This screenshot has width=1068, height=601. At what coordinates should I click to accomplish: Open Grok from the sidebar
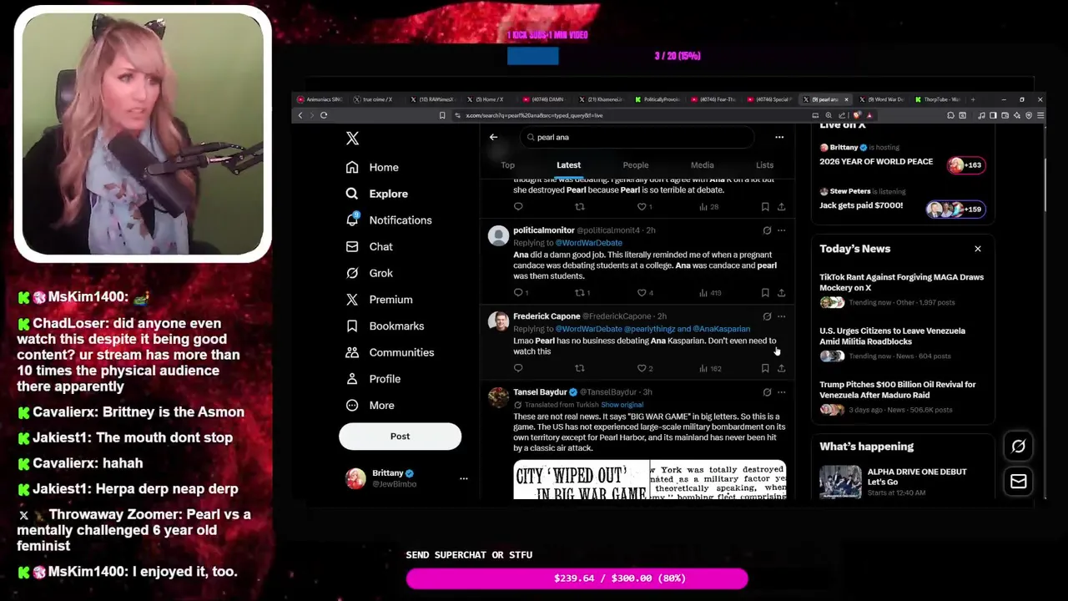coord(369,273)
